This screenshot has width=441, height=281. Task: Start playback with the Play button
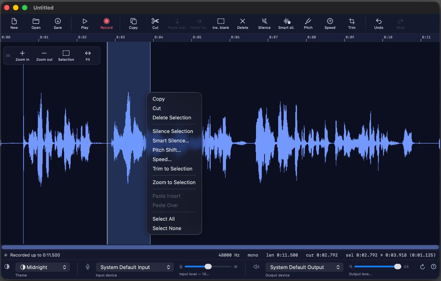click(x=85, y=24)
